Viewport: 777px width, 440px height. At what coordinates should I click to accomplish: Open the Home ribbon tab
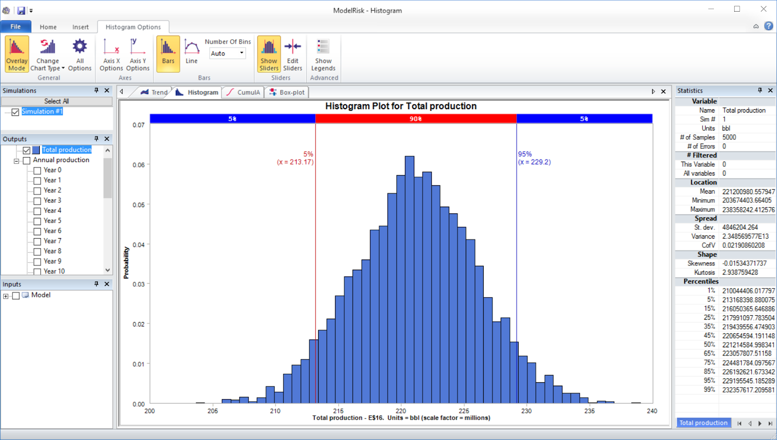coord(48,27)
